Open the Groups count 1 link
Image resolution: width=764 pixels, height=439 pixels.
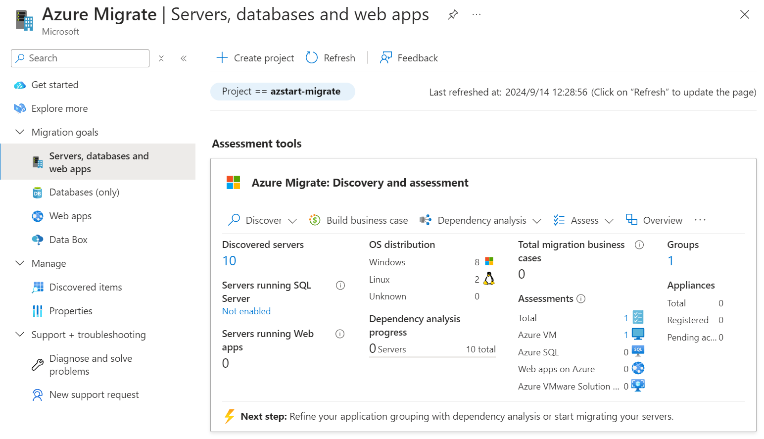(670, 261)
